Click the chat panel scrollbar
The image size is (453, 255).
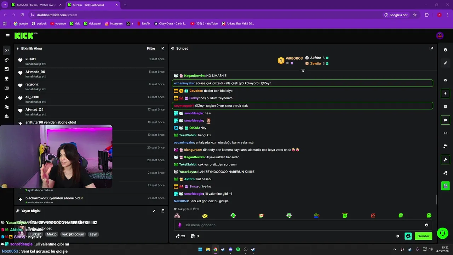(436, 199)
